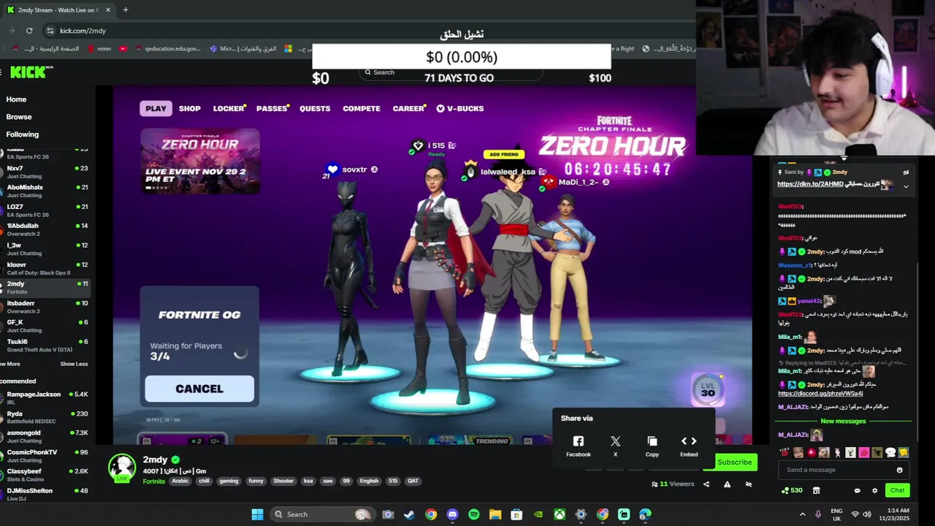The height and width of the screenshot is (526, 935).
Task: Open itsbaderr channel in following list
Action: click(44, 307)
